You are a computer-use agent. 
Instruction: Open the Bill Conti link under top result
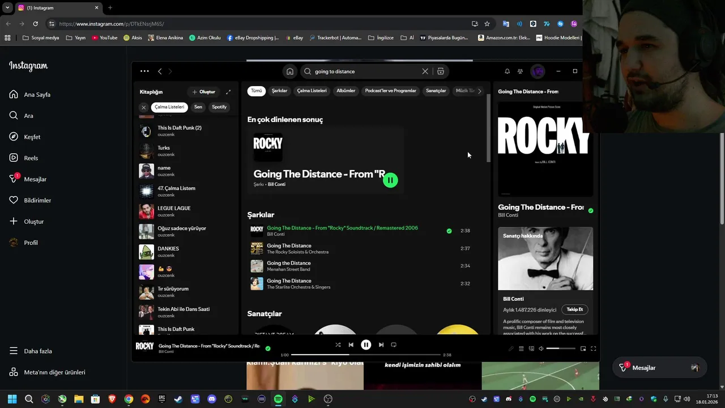276,184
